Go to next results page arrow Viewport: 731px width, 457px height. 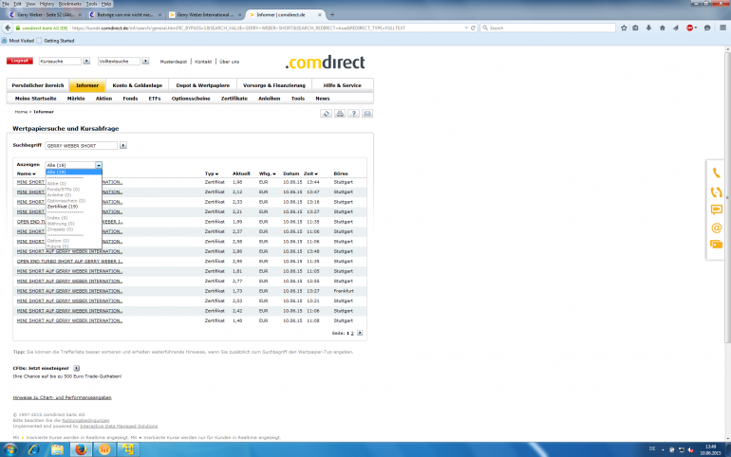point(360,333)
